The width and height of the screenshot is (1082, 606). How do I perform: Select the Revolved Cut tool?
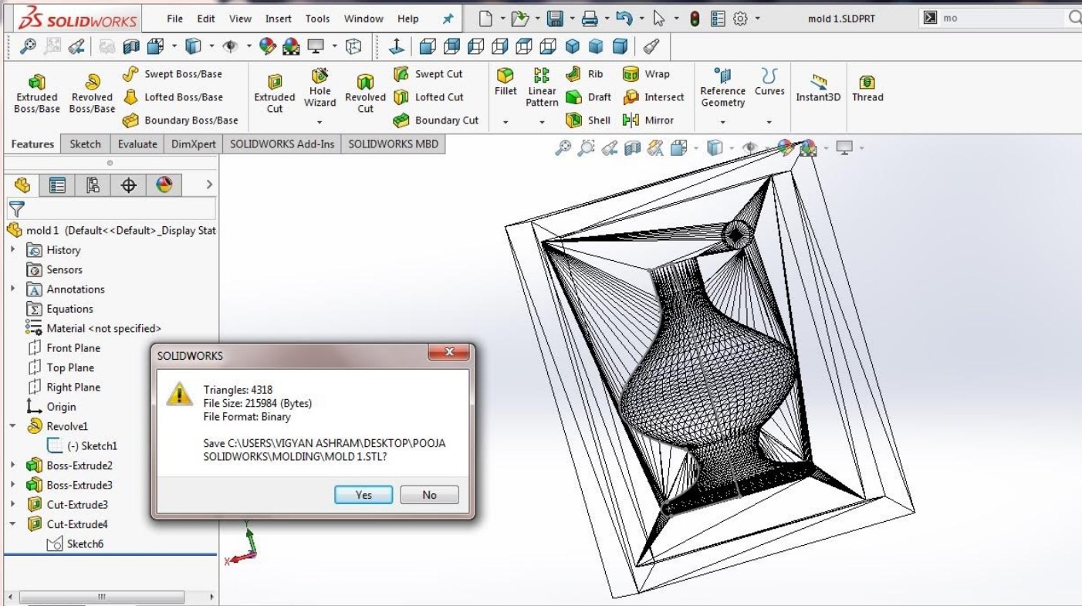(365, 93)
